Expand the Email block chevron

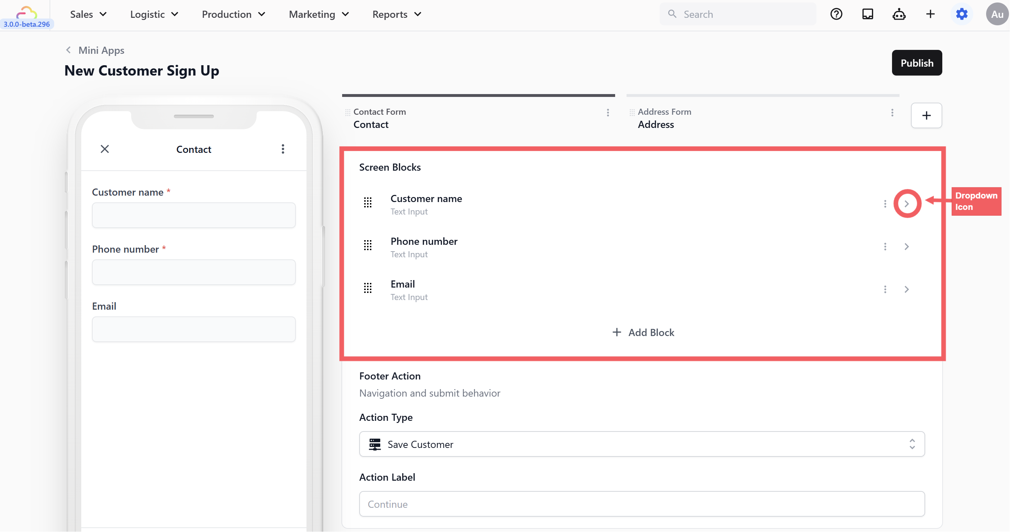[x=907, y=289]
